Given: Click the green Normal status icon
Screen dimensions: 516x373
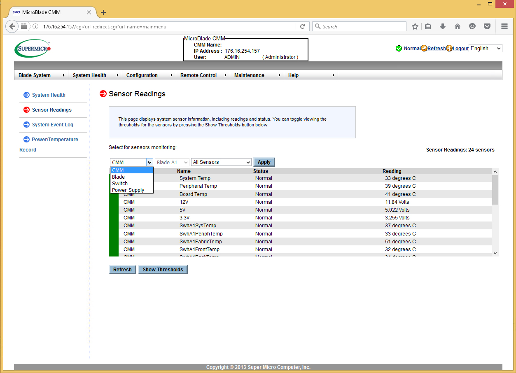Looking at the screenshot, I should 399,49.
